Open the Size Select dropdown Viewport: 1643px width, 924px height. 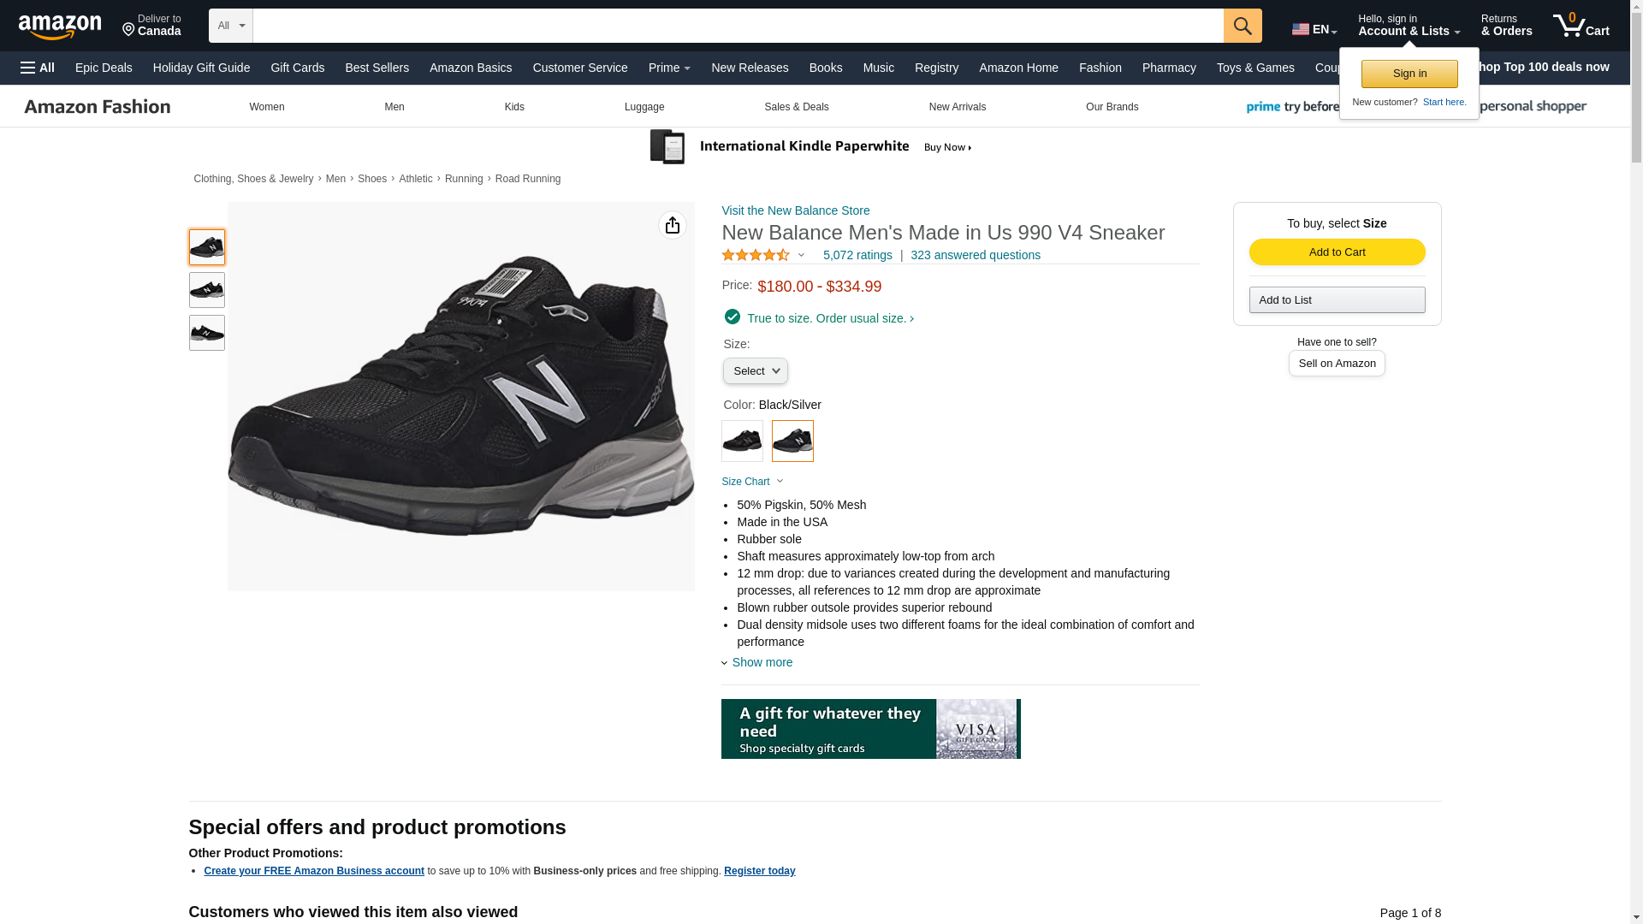coord(756,371)
